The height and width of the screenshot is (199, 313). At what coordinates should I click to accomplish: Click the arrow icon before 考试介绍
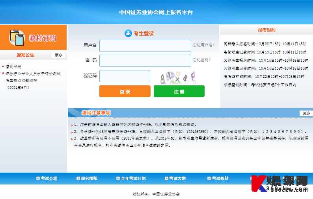pos(38,179)
